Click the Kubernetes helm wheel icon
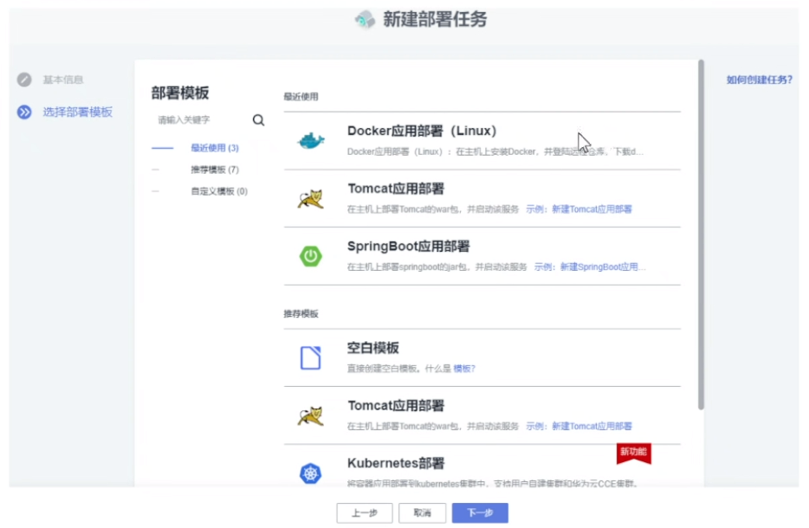This screenshot has width=809, height=528. coord(311,473)
